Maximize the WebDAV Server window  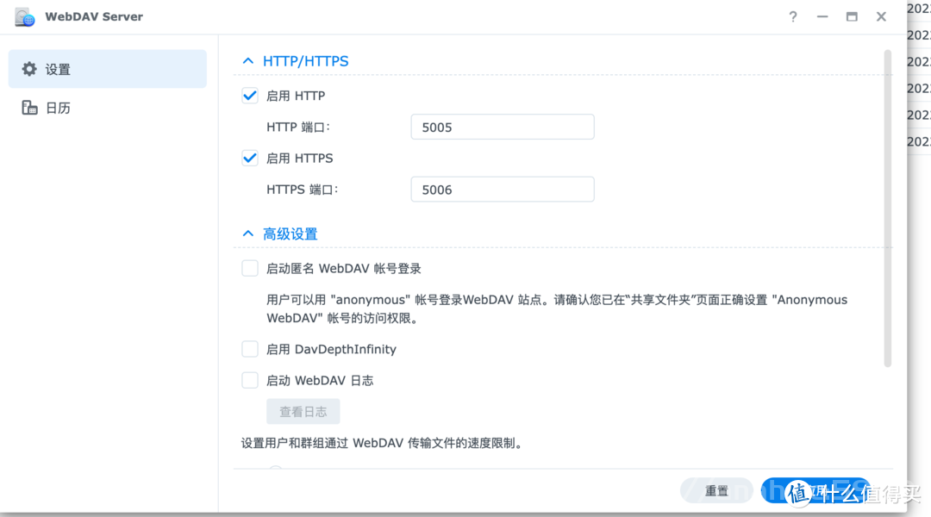tap(852, 16)
